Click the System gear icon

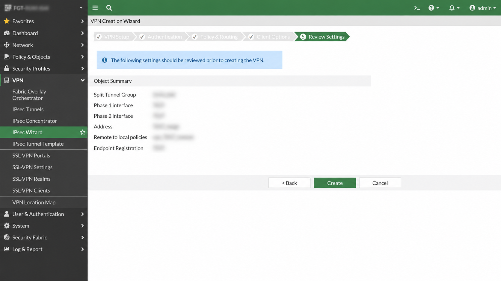point(7,225)
